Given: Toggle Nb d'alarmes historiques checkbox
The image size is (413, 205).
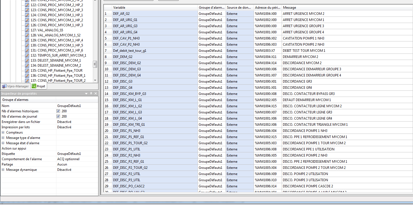Looking at the screenshot, I should (58, 111).
